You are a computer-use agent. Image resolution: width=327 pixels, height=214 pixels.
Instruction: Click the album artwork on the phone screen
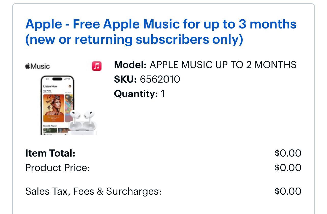[53, 108]
